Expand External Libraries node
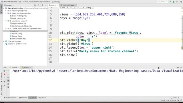183x103 pixels. (x=4, y=41)
